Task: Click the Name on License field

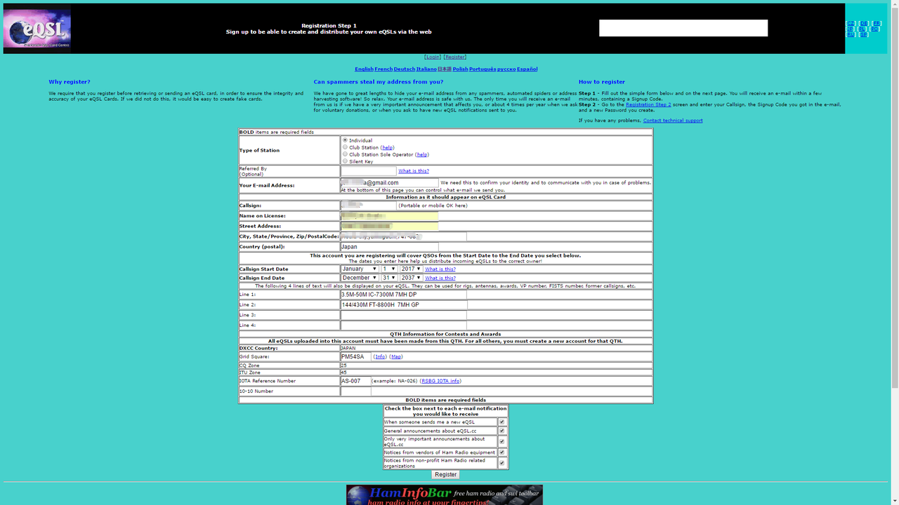Action: point(390,216)
